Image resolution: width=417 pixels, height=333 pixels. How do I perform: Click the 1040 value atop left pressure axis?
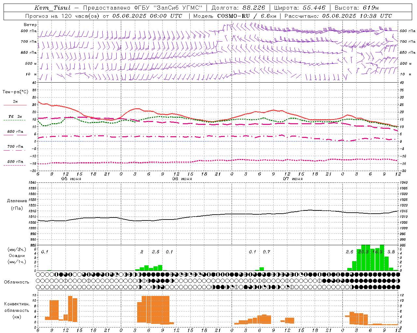(32, 183)
